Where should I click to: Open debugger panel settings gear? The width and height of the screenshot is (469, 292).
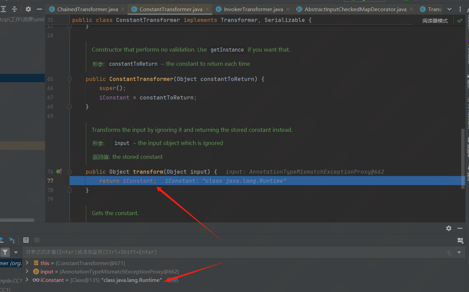pos(449,228)
